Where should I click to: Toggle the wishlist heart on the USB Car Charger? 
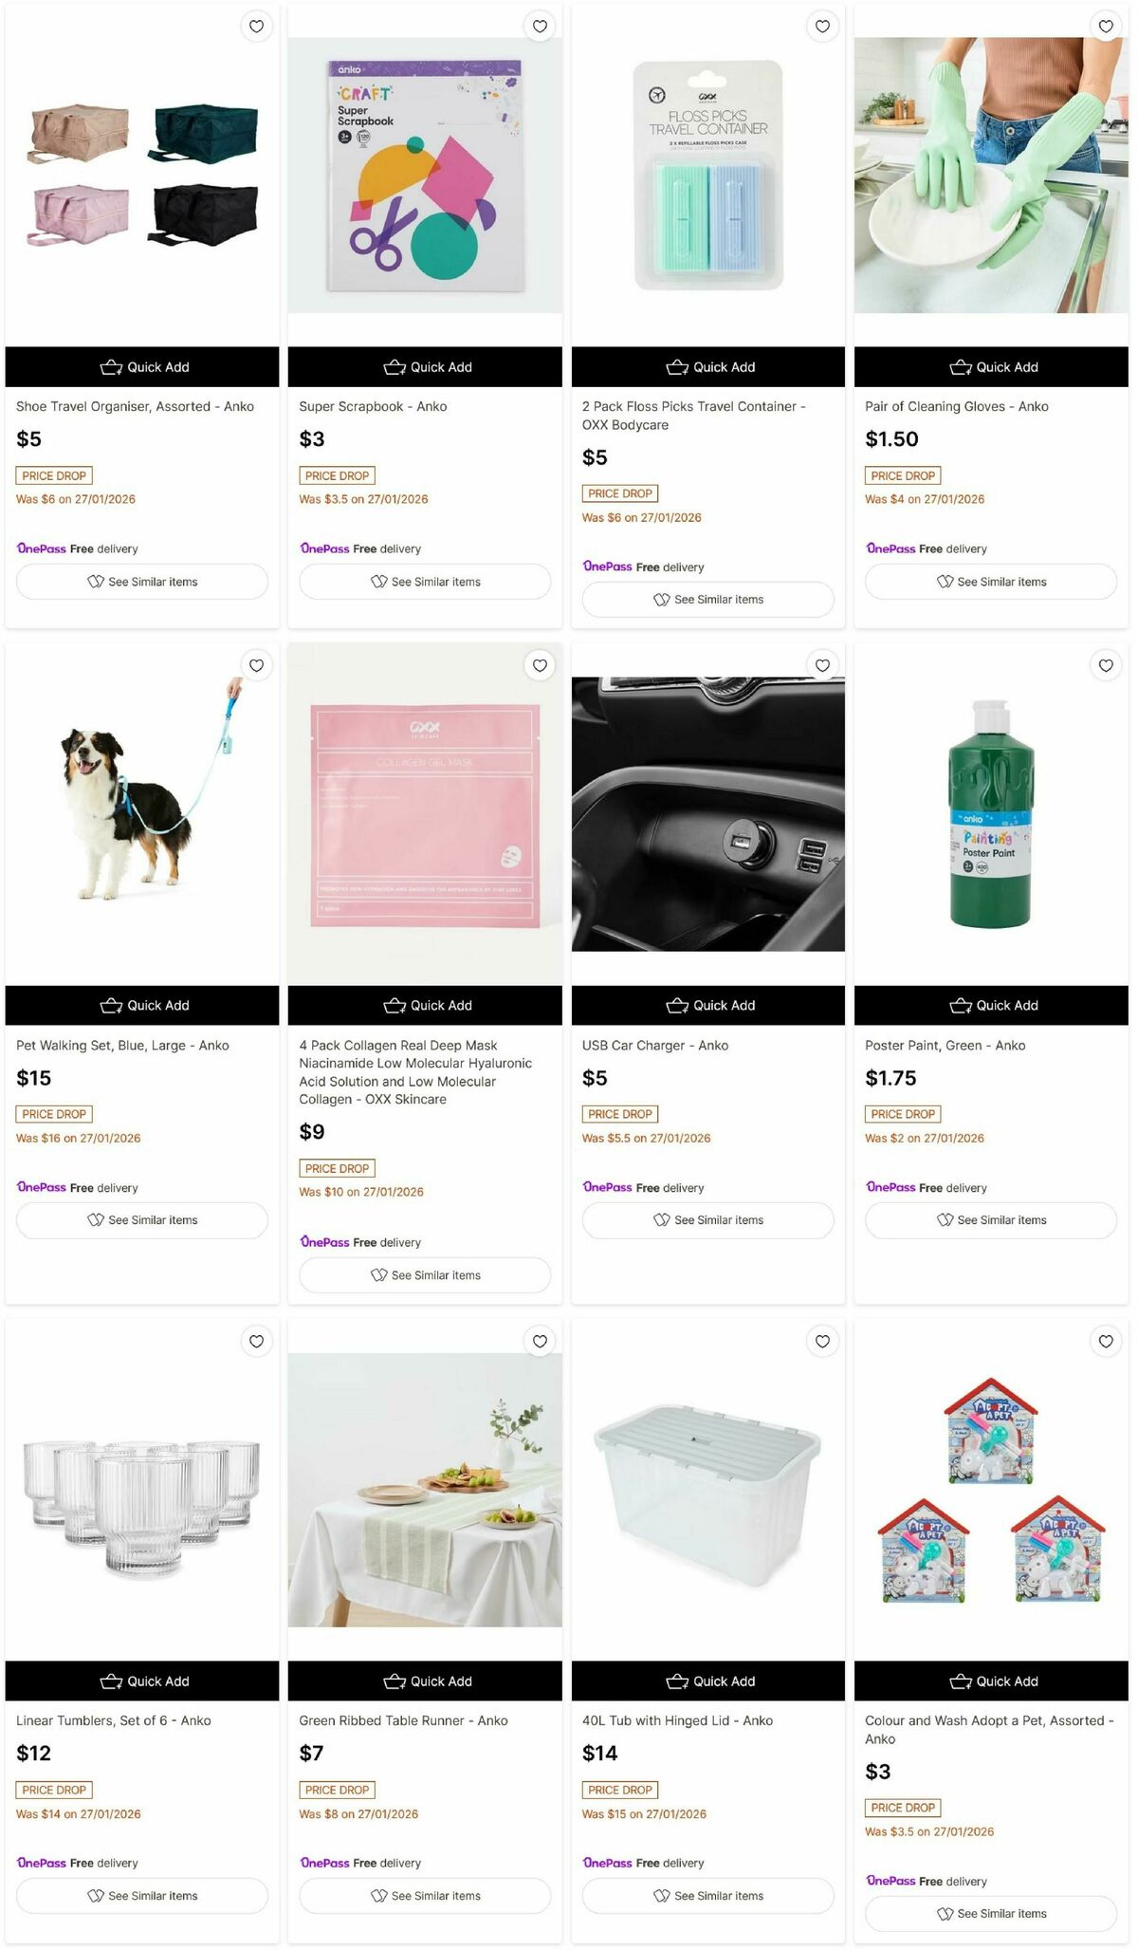tap(821, 665)
